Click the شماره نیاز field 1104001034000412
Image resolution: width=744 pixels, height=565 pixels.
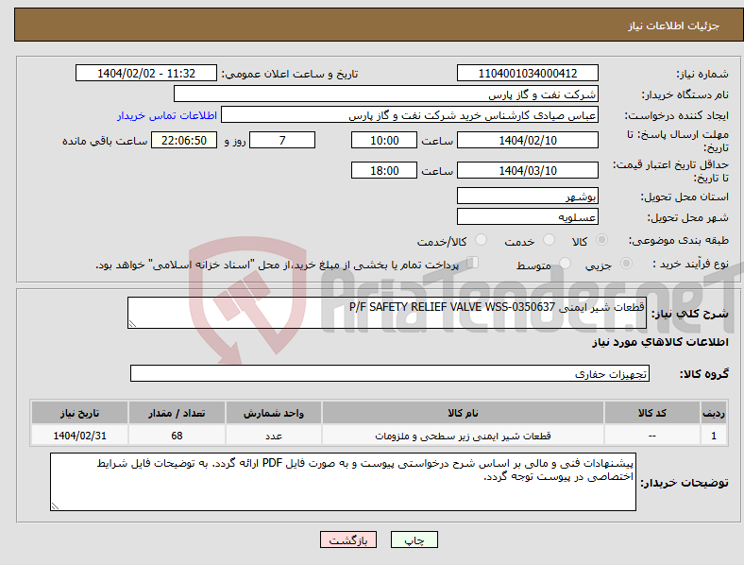pyautogui.click(x=527, y=73)
